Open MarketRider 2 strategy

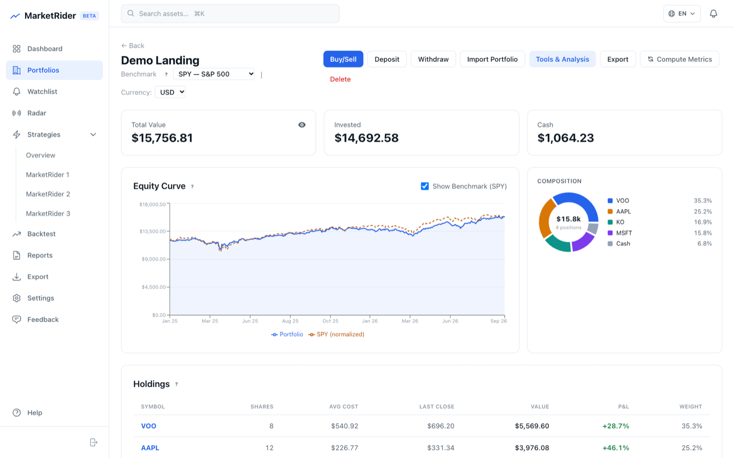point(48,194)
